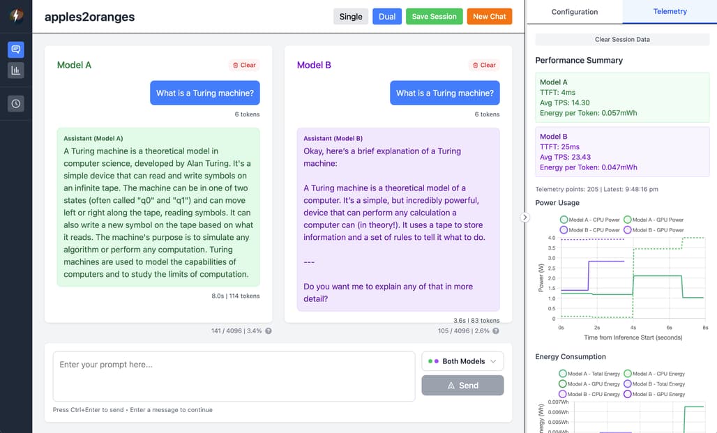Click help icon next to Model B context usage
The height and width of the screenshot is (433, 717).
tap(497, 331)
